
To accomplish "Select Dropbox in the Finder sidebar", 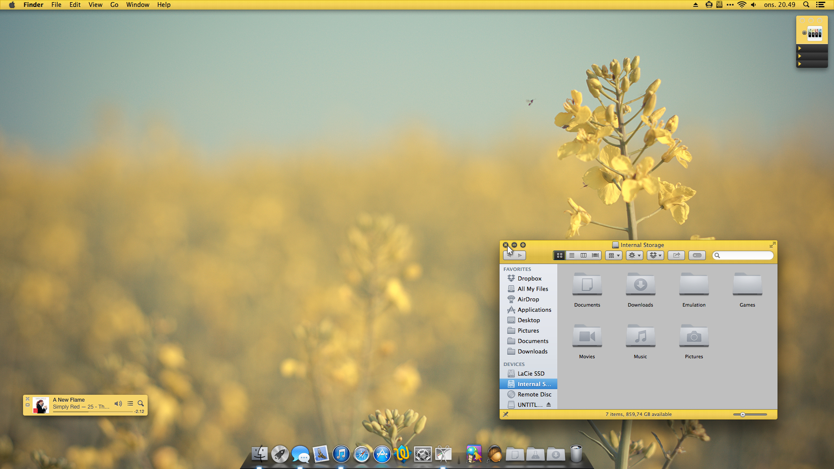I will coord(528,278).
